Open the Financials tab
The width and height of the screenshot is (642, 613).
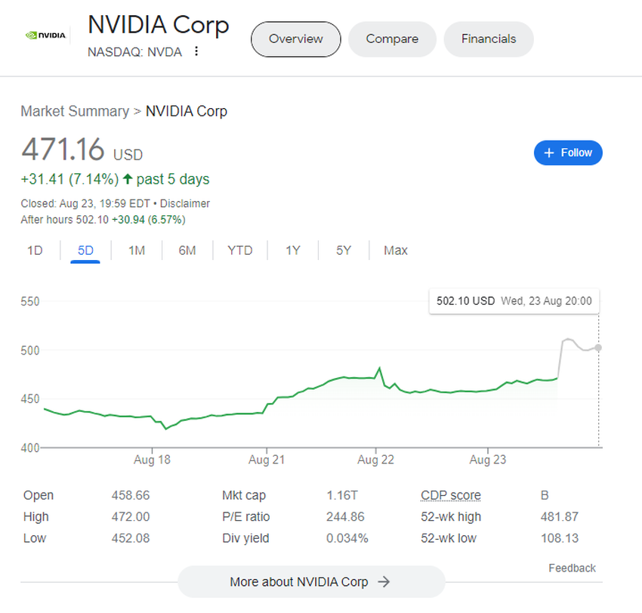[488, 39]
